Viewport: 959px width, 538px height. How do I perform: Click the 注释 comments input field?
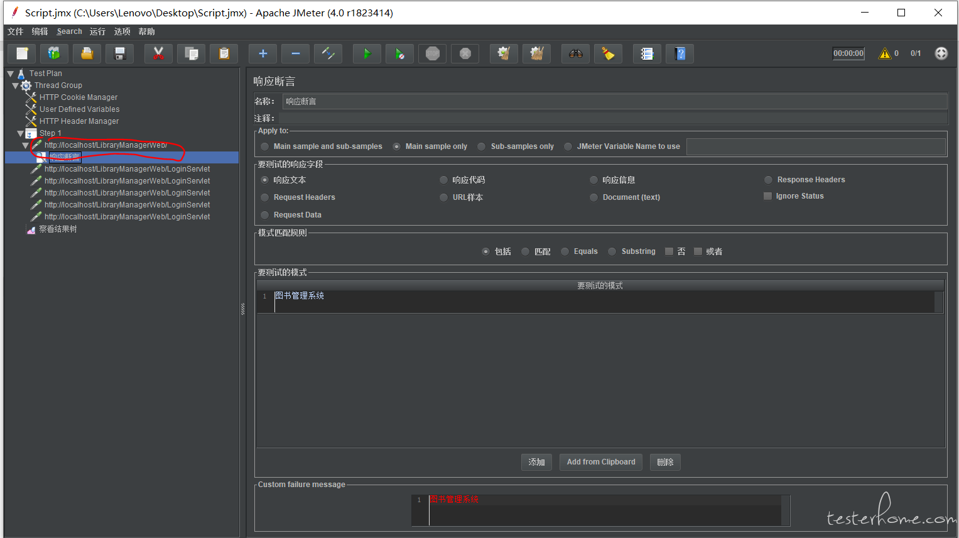613,118
